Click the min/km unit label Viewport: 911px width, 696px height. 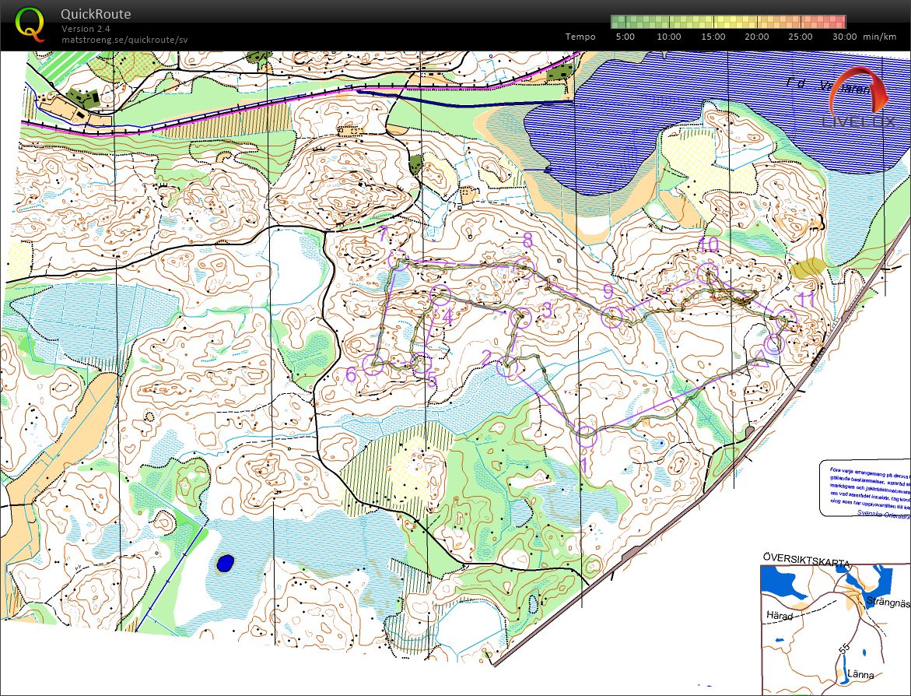(880, 37)
